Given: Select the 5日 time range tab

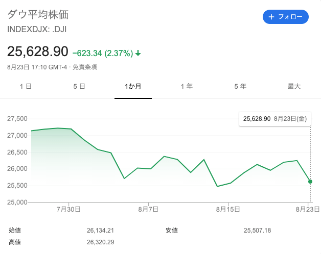Looking at the screenshot, I should pos(79,87).
